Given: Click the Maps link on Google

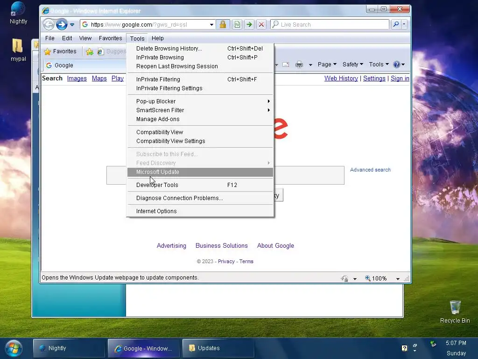Looking at the screenshot, I should tap(99, 78).
